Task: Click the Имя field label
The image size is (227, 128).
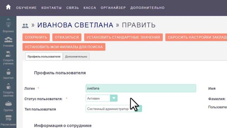Action: pyautogui.click(x=212, y=89)
